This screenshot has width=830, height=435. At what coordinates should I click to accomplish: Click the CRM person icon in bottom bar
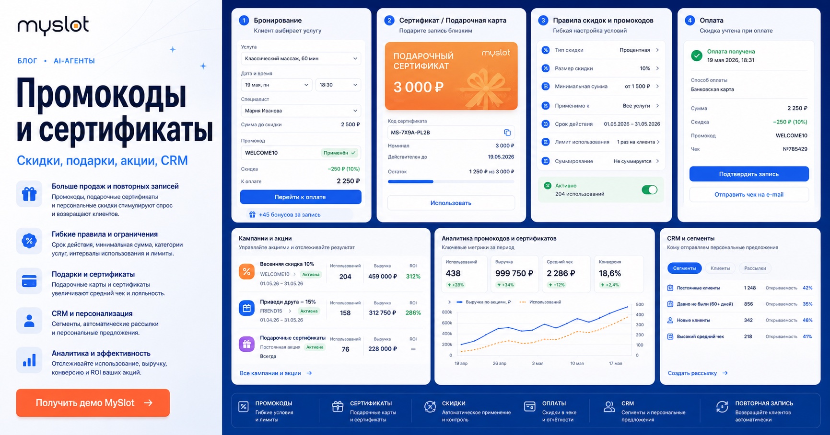click(x=609, y=407)
